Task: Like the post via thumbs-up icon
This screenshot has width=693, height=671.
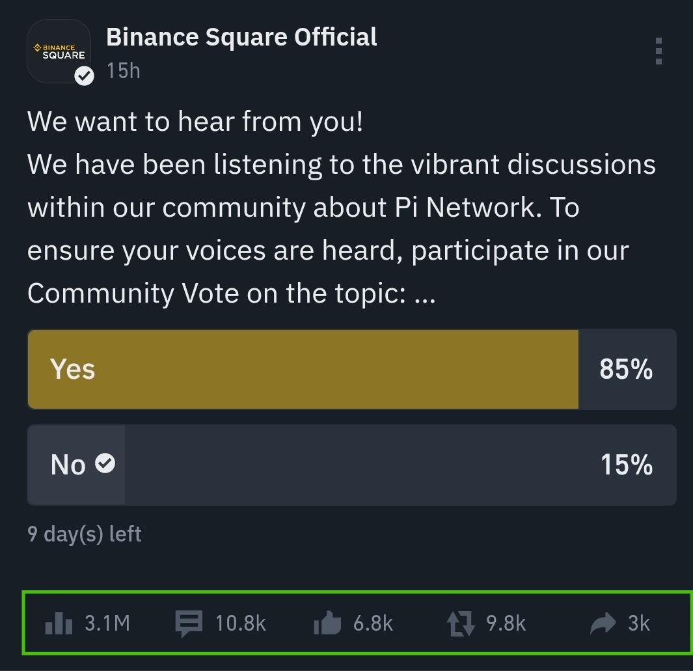Action: [x=326, y=623]
